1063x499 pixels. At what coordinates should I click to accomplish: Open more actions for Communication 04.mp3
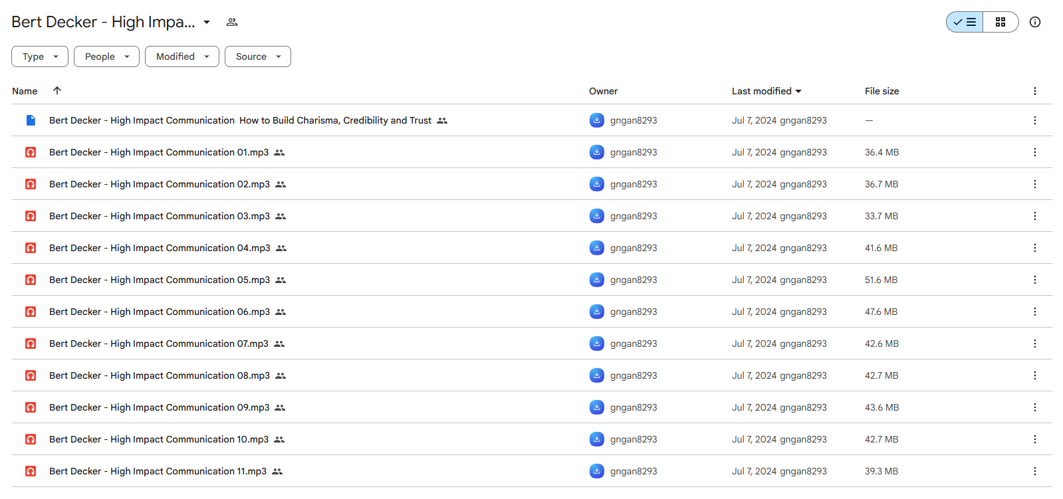[1035, 248]
